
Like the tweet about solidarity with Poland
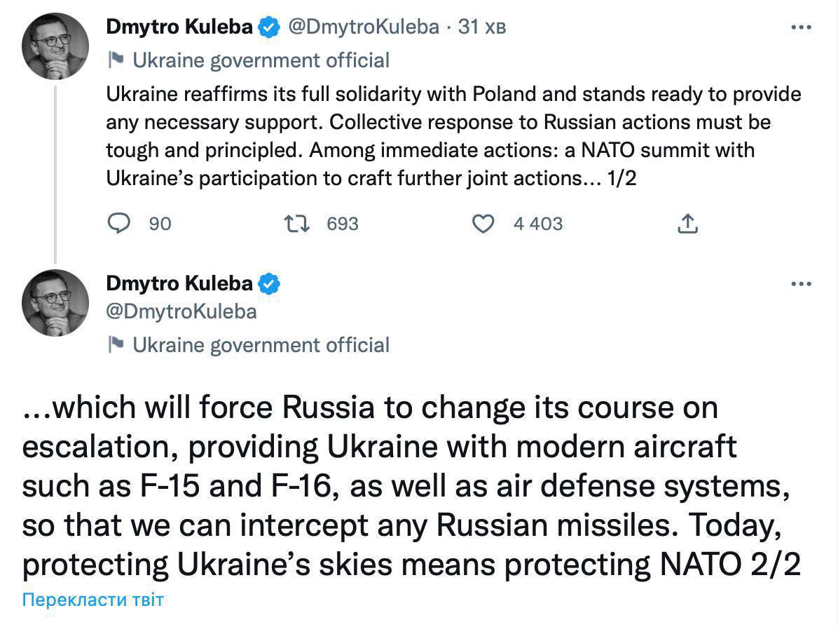483,224
